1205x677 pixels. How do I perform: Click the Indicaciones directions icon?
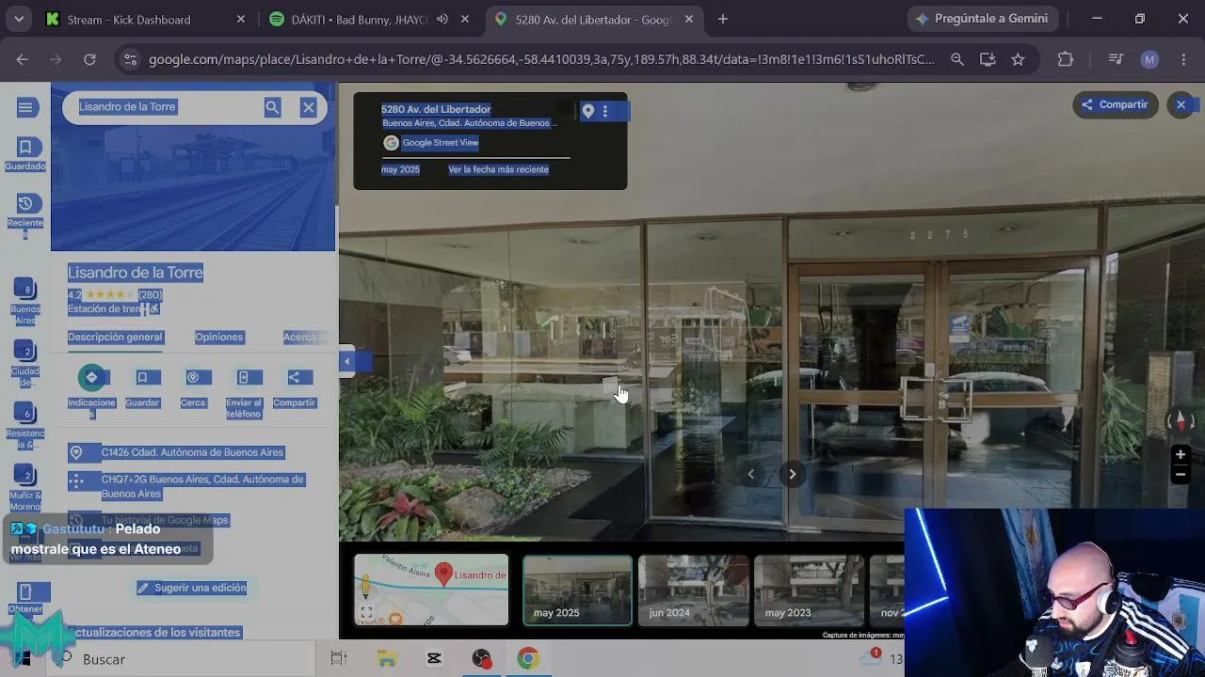click(x=91, y=377)
